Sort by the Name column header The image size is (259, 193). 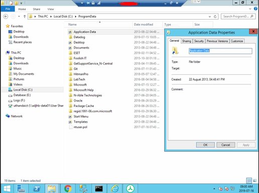point(72,25)
